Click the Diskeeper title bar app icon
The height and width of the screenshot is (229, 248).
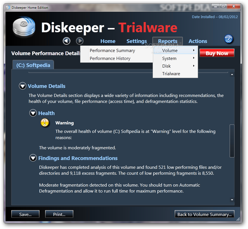point(8,7)
